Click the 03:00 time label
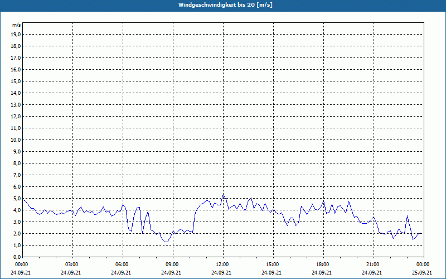Screen dimensions: 446x279 tap(72, 264)
